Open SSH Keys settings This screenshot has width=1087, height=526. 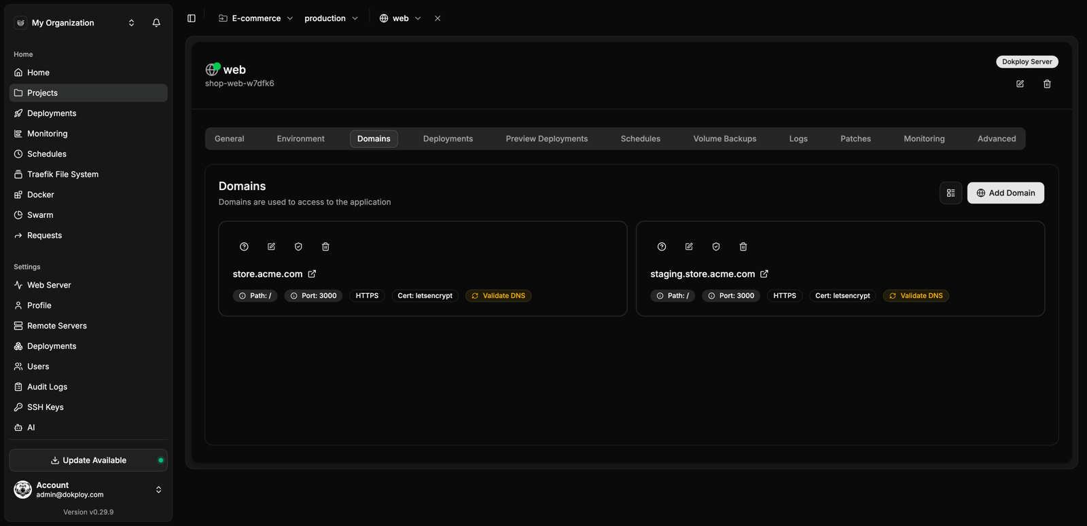tap(88, 407)
